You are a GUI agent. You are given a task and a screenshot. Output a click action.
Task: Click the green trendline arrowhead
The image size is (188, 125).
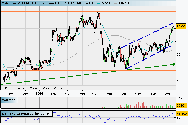pos(174,64)
